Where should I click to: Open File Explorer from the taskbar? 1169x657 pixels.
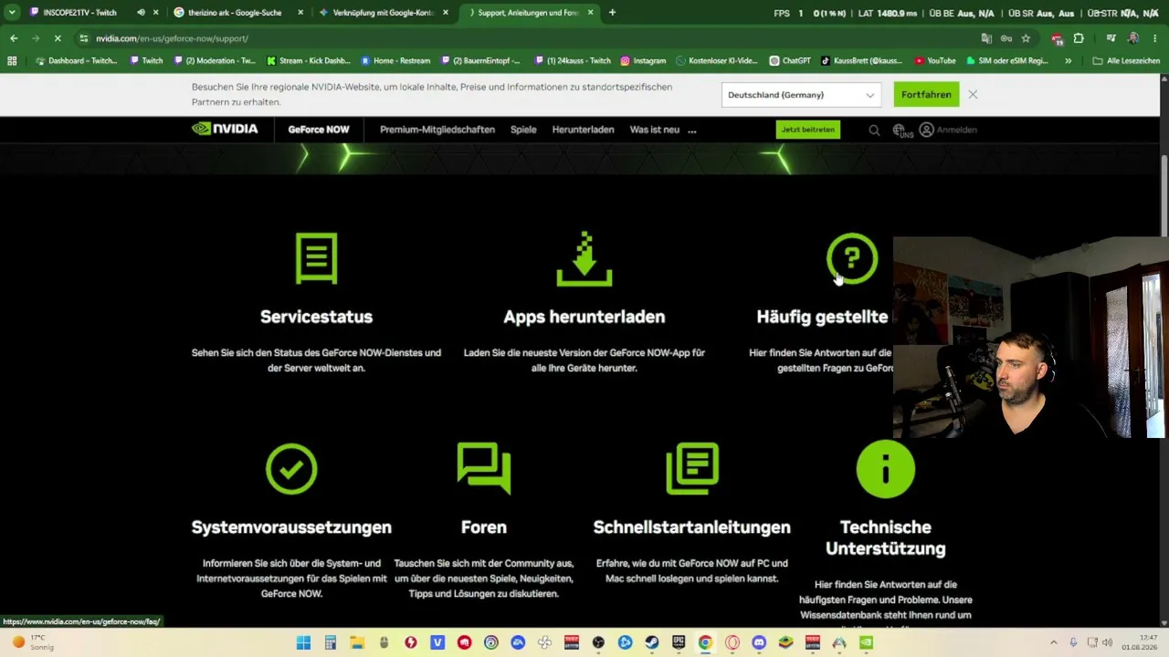click(357, 642)
